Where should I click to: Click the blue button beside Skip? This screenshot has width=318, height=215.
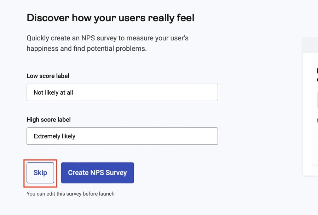pyautogui.click(x=97, y=173)
